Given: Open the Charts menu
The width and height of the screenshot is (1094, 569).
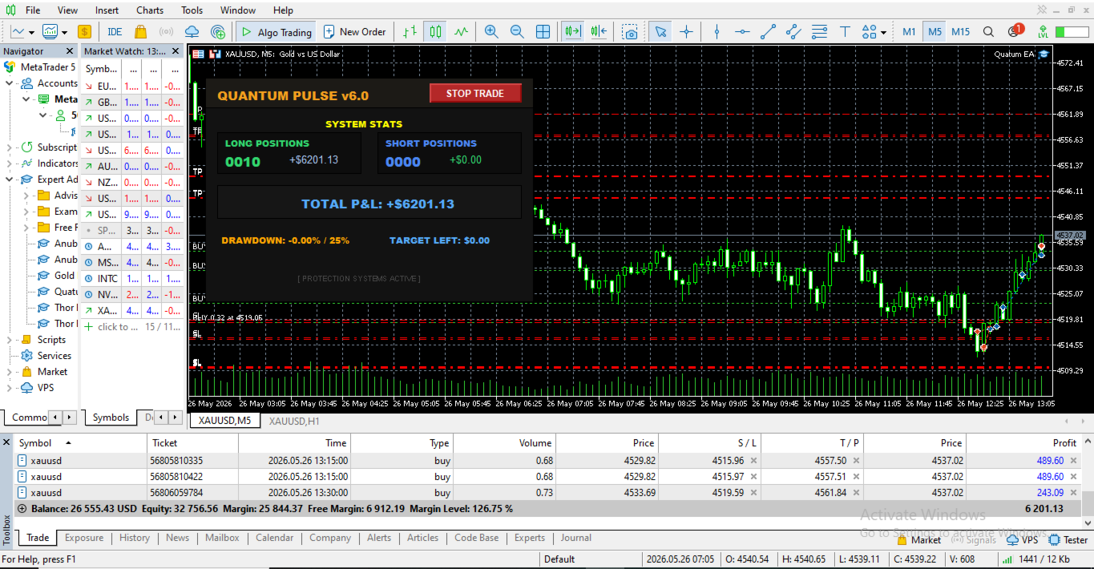Looking at the screenshot, I should pyautogui.click(x=150, y=10).
